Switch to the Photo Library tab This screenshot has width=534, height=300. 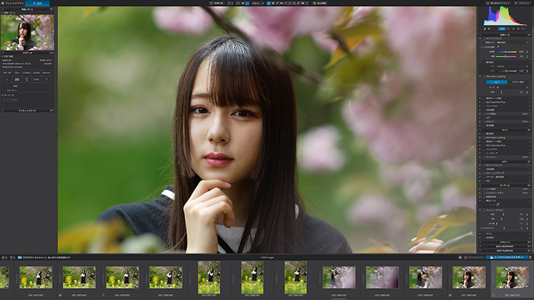(x=12, y=3)
